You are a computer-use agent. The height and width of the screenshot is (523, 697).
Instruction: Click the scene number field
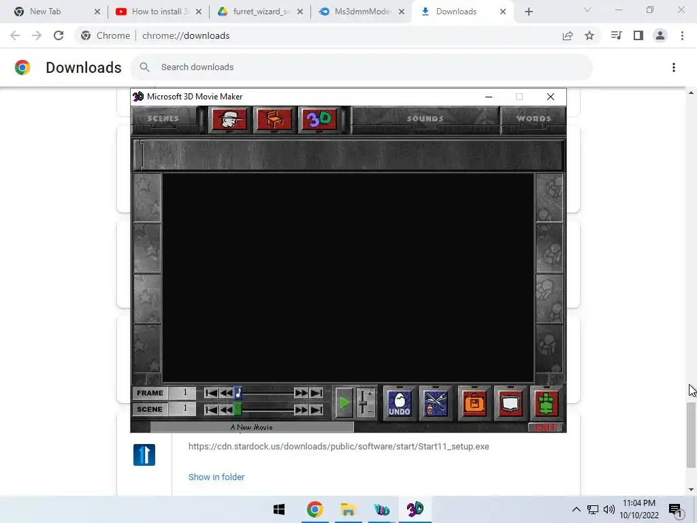click(x=182, y=409)
